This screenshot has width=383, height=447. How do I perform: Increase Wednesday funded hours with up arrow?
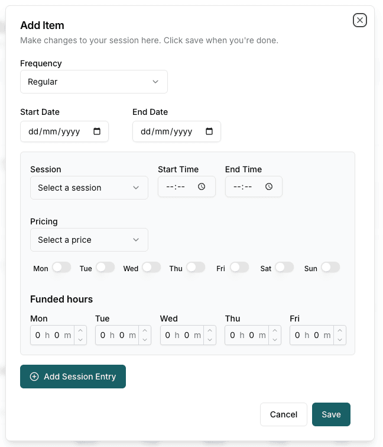point(210,331)
